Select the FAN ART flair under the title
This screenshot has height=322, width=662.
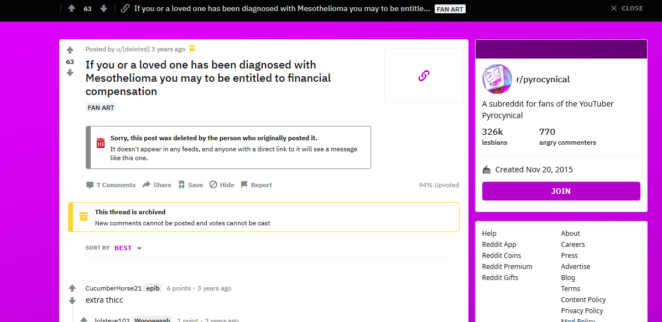101,108
